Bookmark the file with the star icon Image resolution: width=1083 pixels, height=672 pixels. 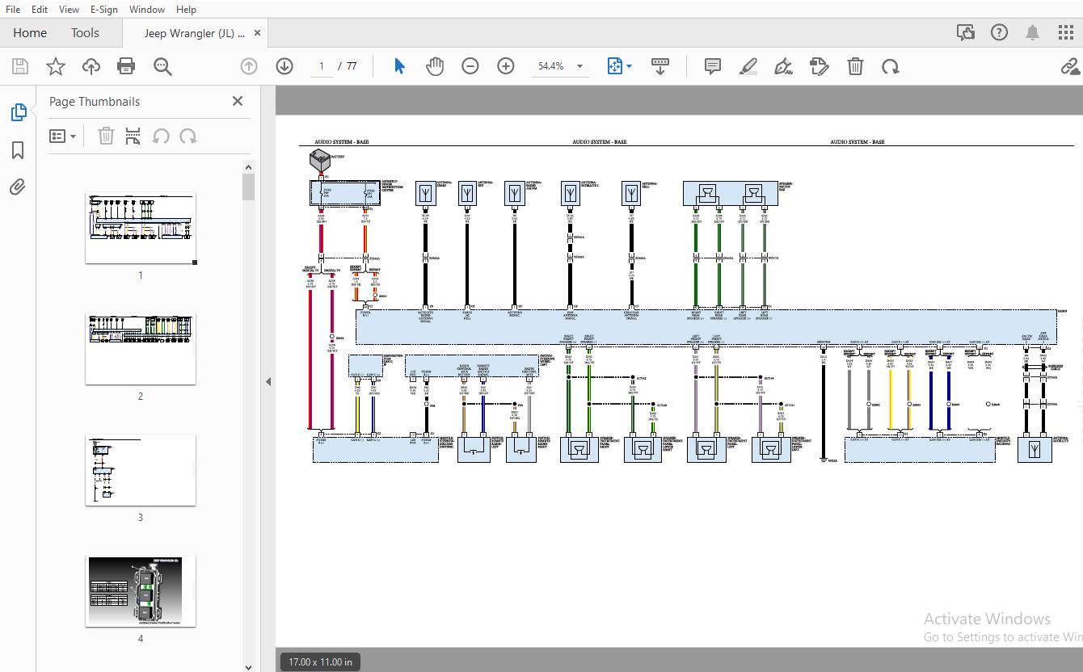tap(56, 66)
